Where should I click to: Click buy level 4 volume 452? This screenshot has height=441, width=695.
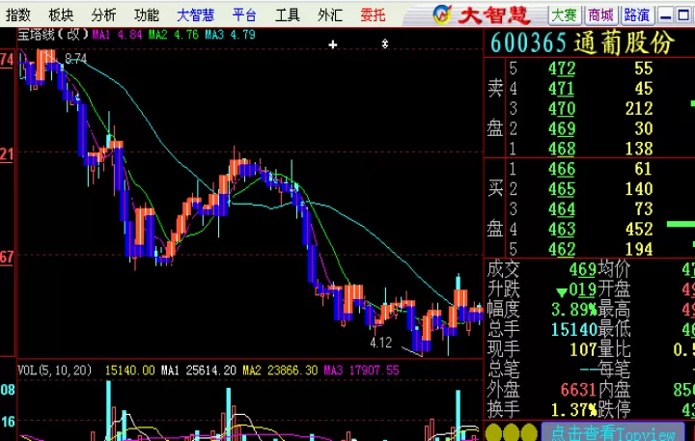[639, 229]
